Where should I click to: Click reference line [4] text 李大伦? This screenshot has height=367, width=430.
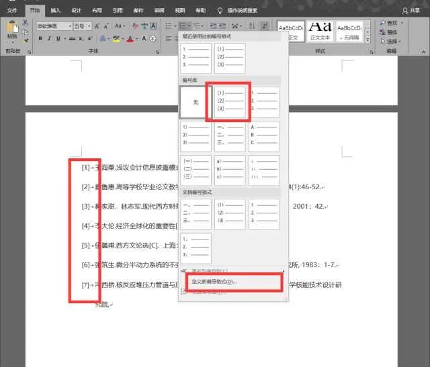coord(105,225)
